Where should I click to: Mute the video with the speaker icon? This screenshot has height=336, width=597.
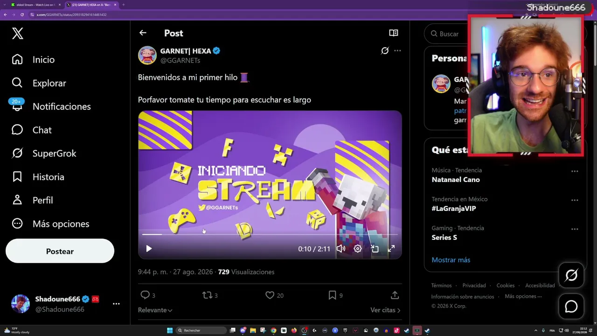[x=341, y=249]
